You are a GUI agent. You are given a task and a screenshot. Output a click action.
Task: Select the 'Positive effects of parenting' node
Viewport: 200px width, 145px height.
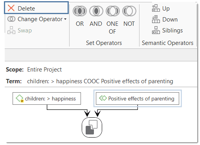[x=138, y=98]
